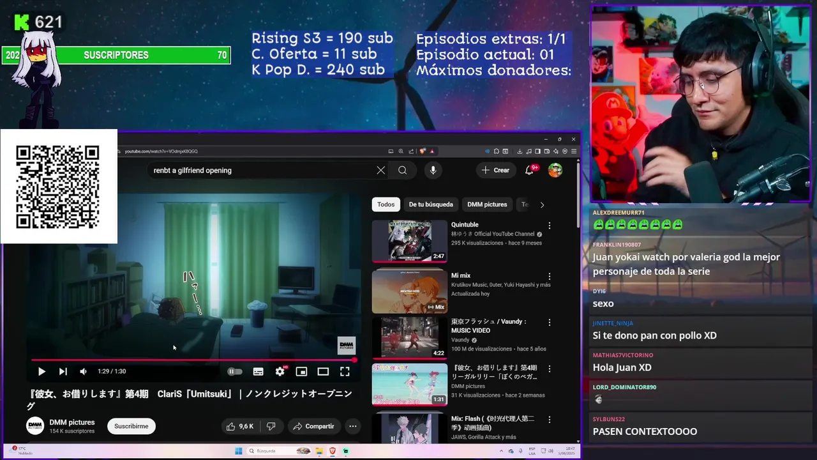The width and height of the screenshot is (817, 460).
Task: Mute the video player volume
Action: 83,371
